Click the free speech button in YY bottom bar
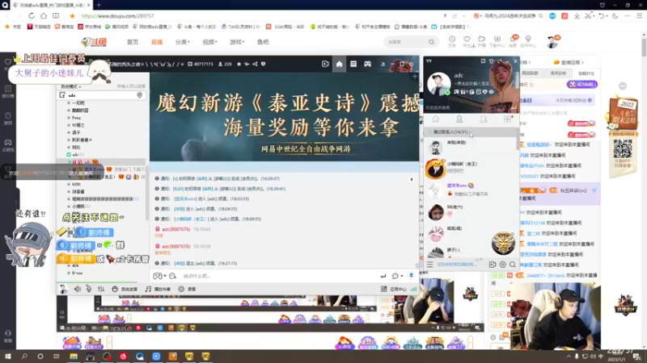 (x=125, y=289)
